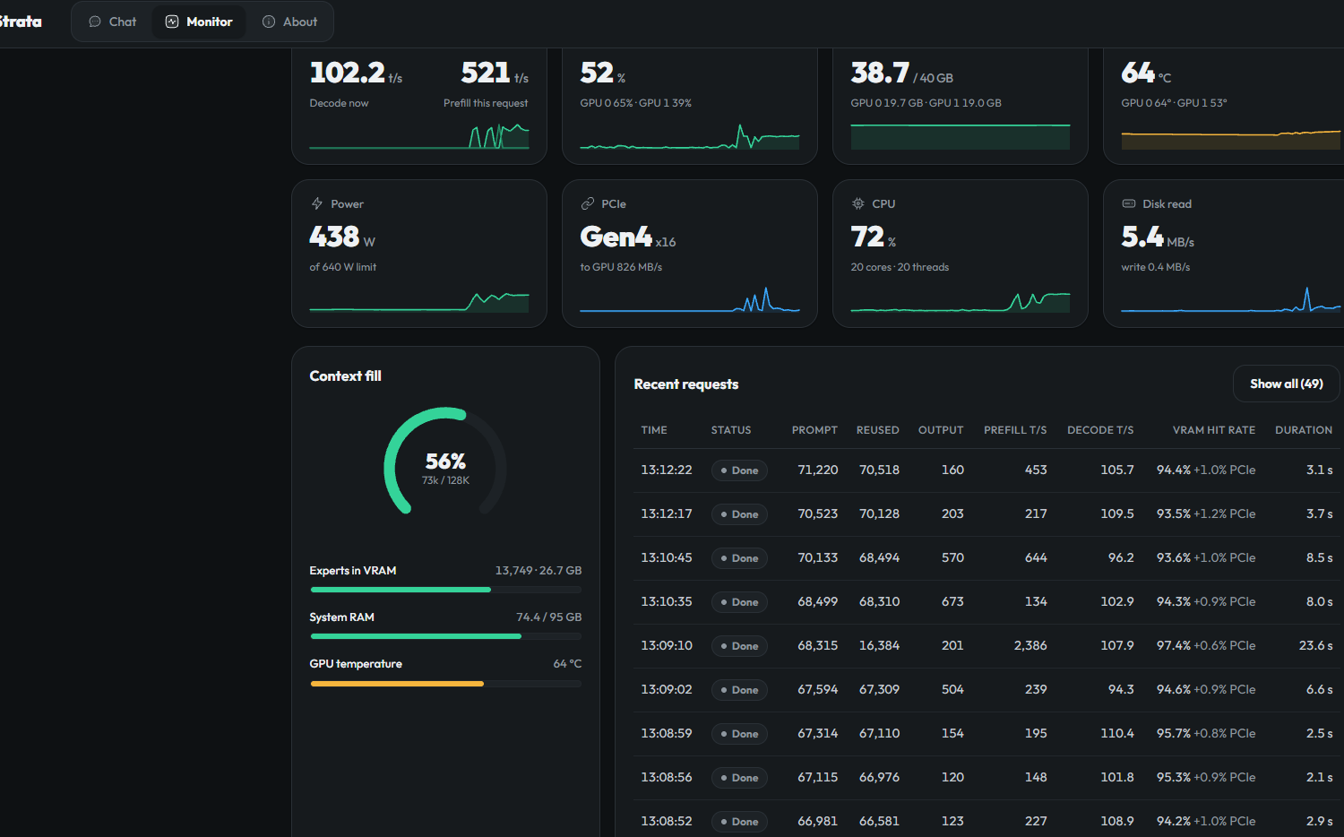Screen dimensions: 1344x837
Task: Click the Done status for 13:09:10
Action: (x=739, y=646)
